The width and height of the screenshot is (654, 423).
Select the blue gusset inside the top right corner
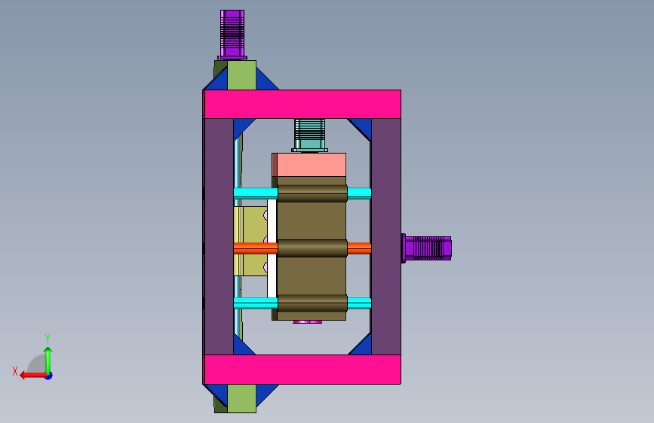[x=363, y=127]
